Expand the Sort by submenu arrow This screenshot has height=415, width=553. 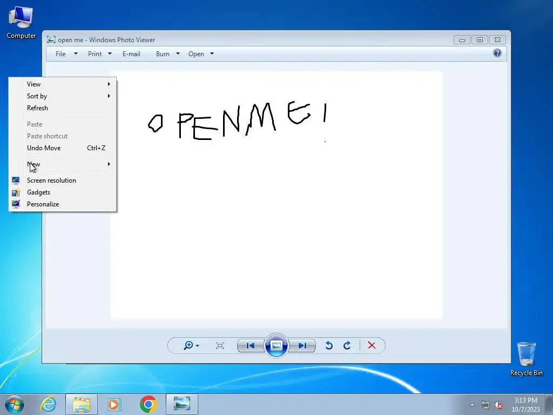[x=109, y=96]
